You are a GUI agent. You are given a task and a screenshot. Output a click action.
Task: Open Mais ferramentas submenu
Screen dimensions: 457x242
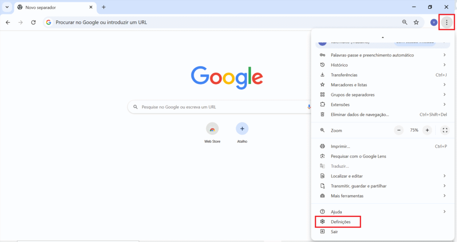click(x=382, y=196)
